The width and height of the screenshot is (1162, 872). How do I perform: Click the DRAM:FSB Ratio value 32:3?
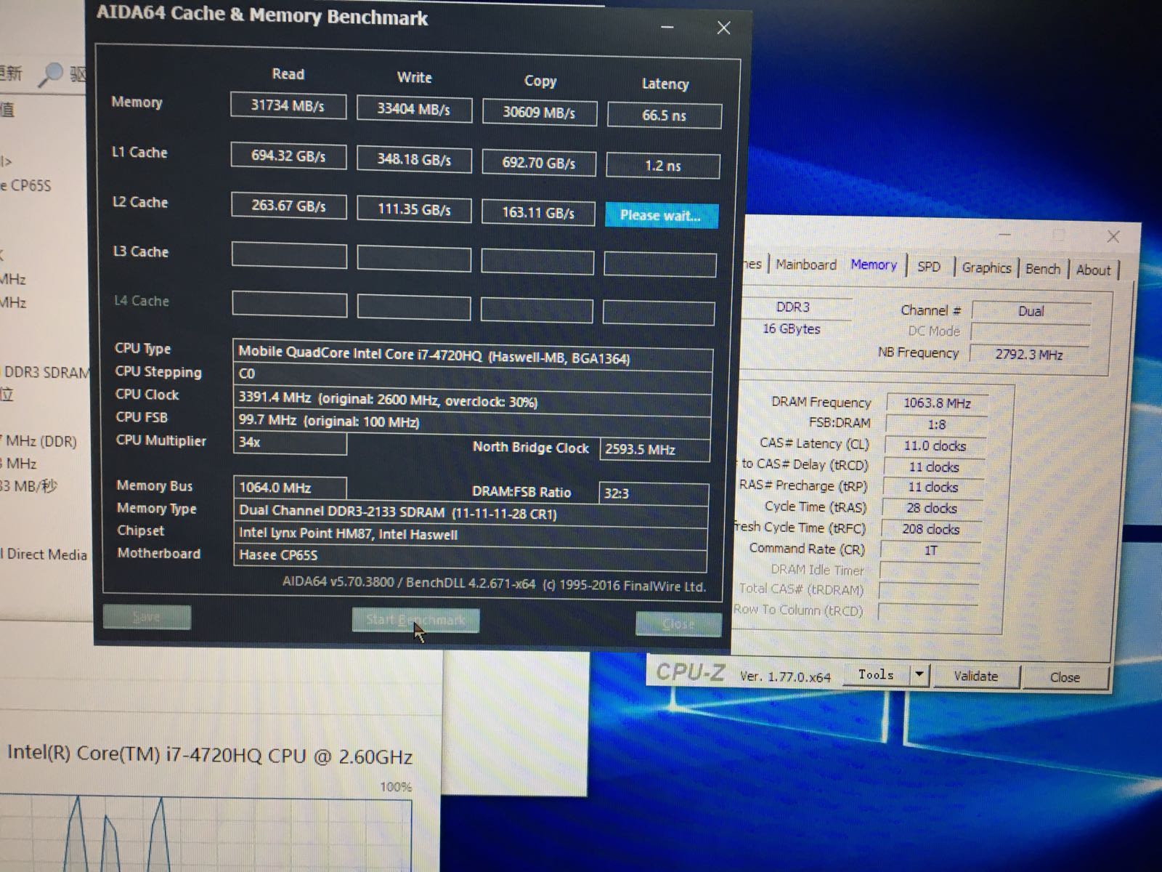[x=654, y=494]
